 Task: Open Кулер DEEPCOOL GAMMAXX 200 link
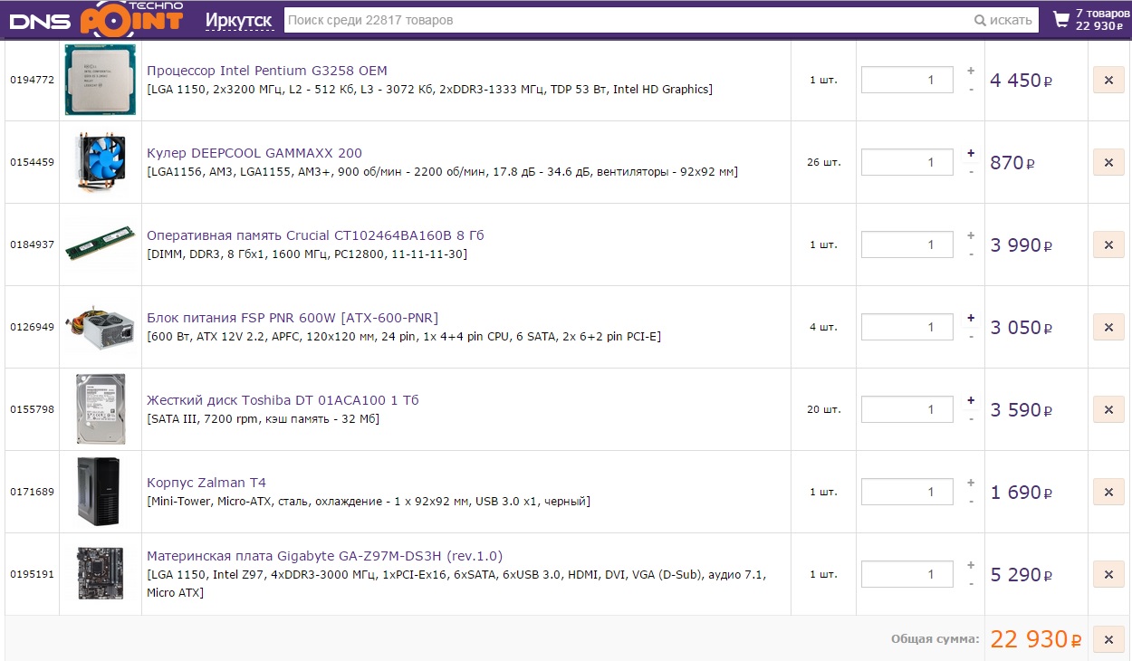point(254,153)
